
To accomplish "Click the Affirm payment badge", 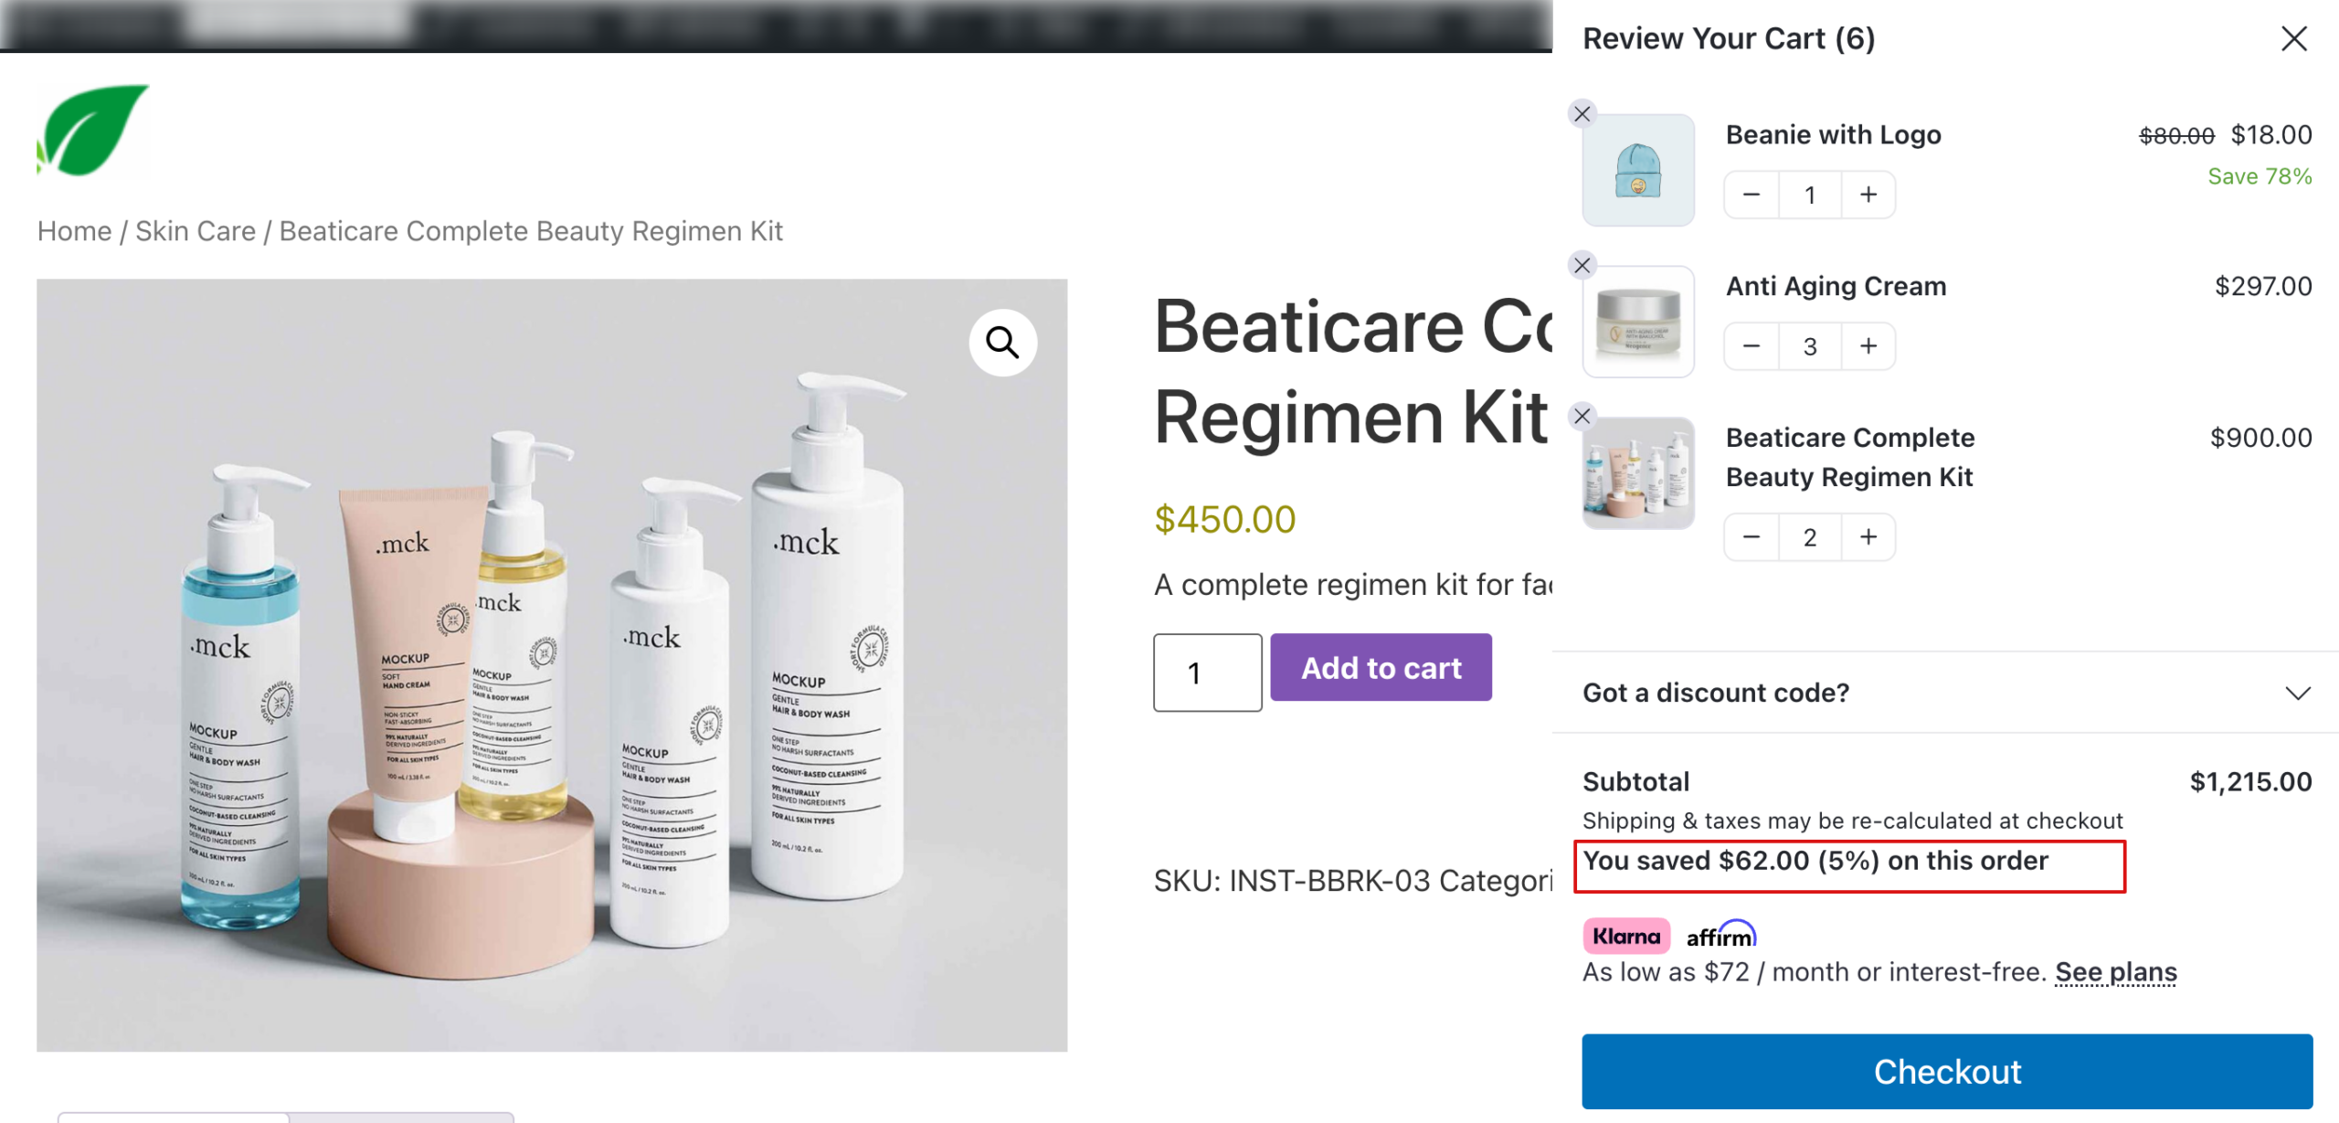I will pyautogui.click(x=1720, y=936).
